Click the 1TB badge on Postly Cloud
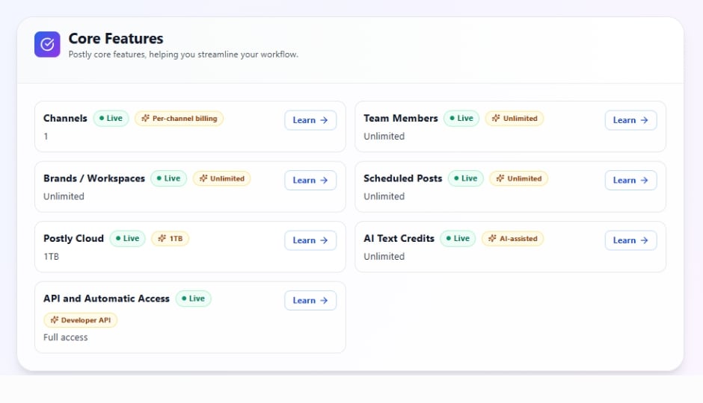Image resolution: width=703 pixels, height=403 pixels. pyautogui.click(x=170, y=238)
